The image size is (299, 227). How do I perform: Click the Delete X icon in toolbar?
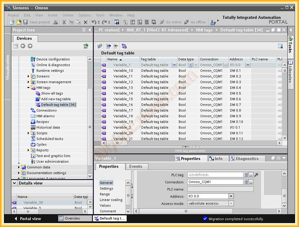[x=86, y=22]
